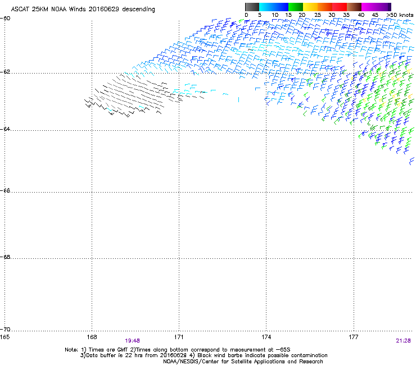Click the purple time stamp '21:28'
This screenshot has height=365, width=416.
point(403,341)
